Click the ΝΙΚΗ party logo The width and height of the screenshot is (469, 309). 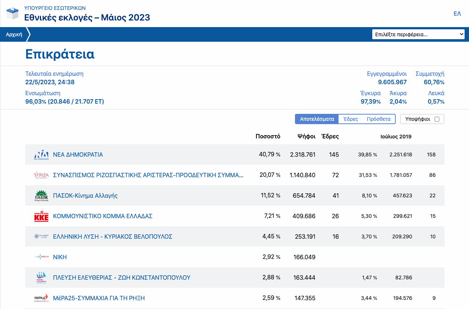pos(41,257)
